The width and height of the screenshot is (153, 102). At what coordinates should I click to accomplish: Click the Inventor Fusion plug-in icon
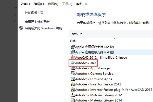(73, 90)
